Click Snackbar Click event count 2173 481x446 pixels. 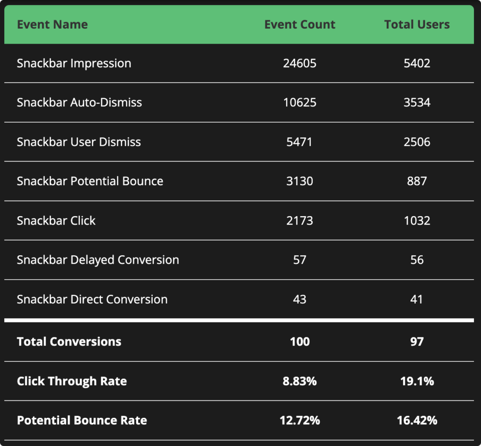point(300,221)
